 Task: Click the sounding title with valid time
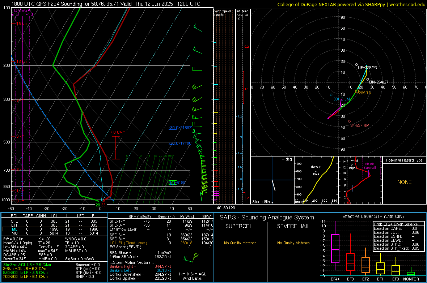coord(106,4)
